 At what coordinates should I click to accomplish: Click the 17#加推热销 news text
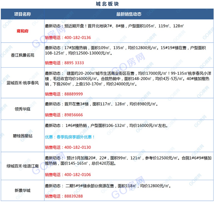pos(125,50)
